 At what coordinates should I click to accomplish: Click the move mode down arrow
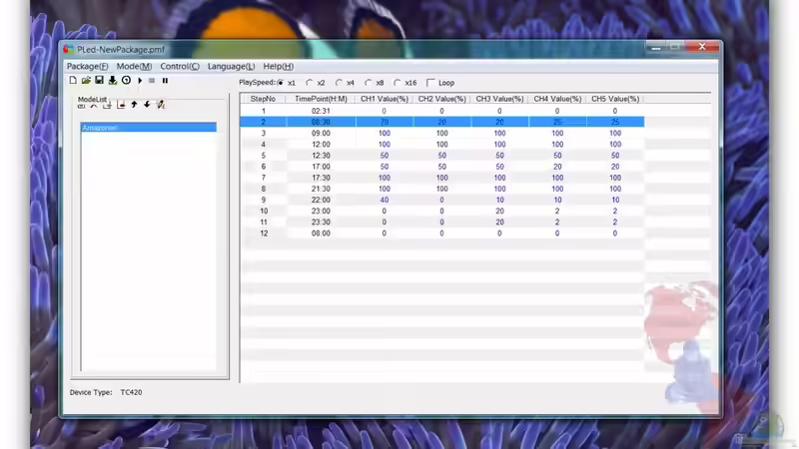[x=147, y=105]
